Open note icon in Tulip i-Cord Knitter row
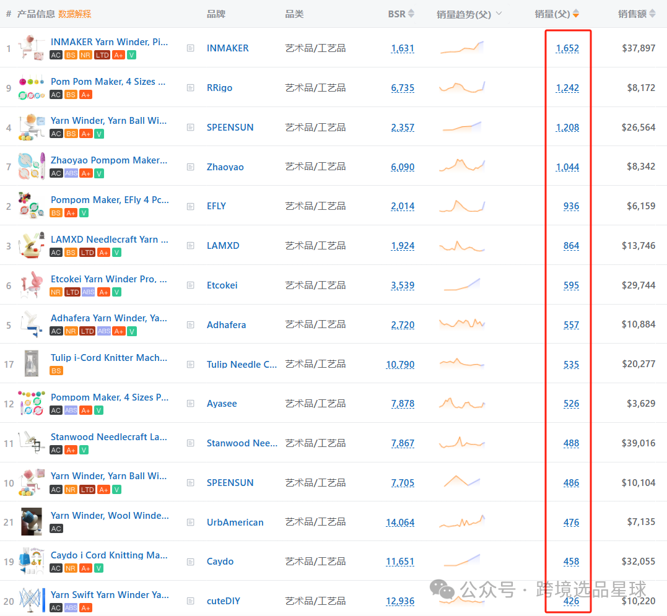 click(x=191, y=364)
